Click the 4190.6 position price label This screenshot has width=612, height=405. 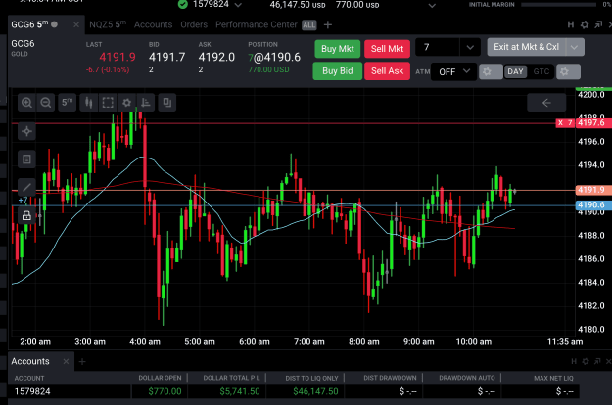[591, 205]
